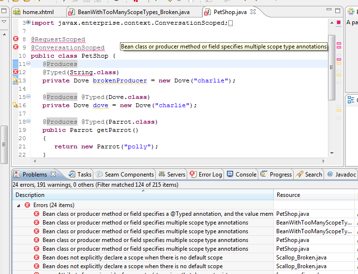
Task: Click the getParrot method name
Action: pos(114,130)
